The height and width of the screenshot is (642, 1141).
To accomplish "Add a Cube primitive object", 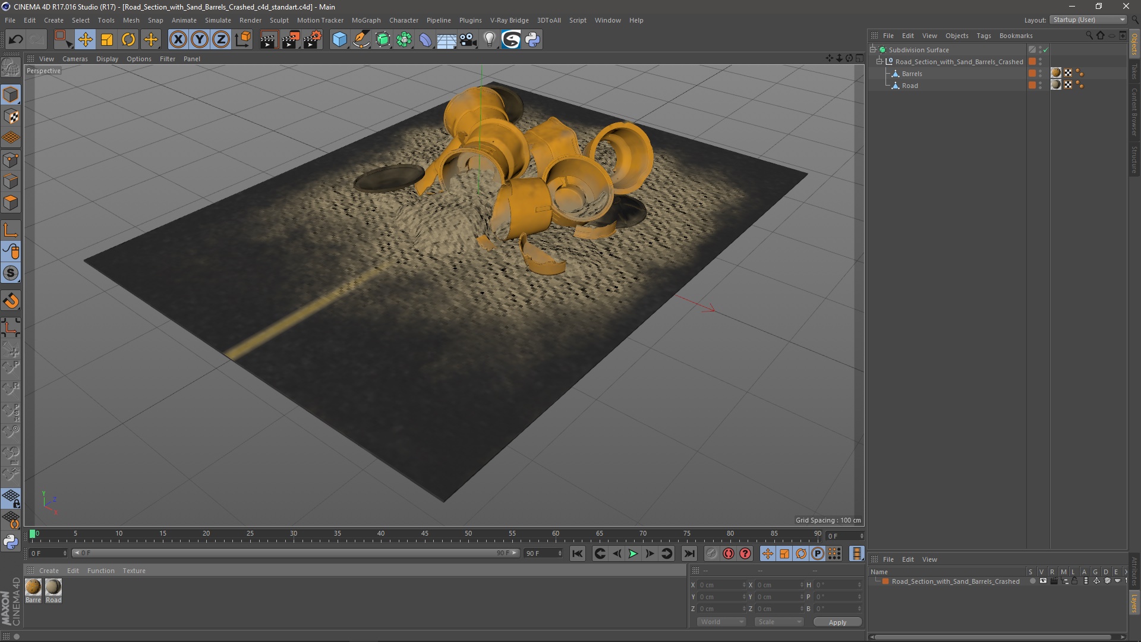I will [x=339, y=40].
